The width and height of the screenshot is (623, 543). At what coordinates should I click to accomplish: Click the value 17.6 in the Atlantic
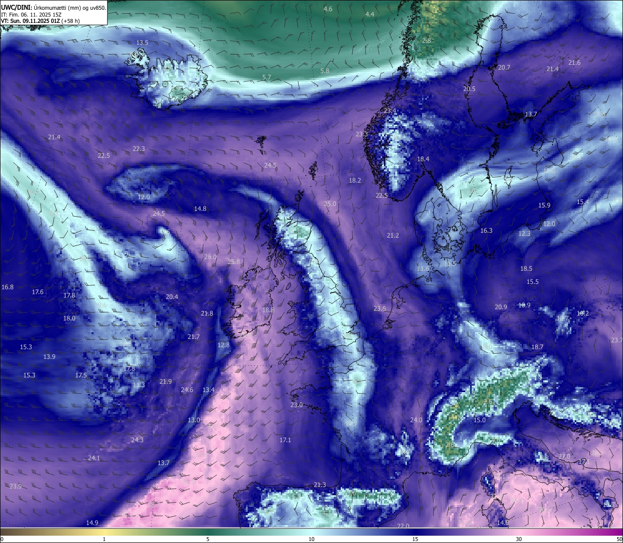click(37, 292)
